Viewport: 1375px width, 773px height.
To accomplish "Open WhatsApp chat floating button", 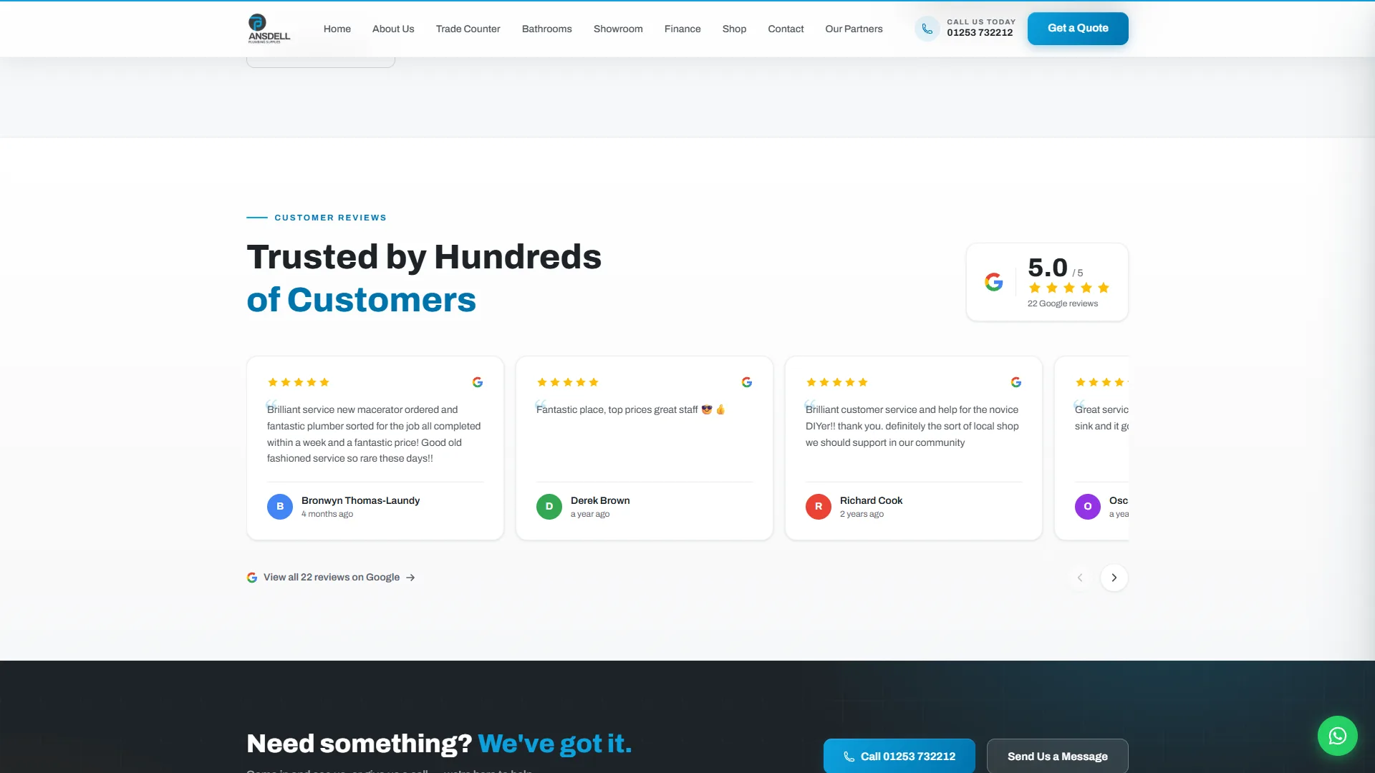I will pyautogui.click(x=1337, y=735).
